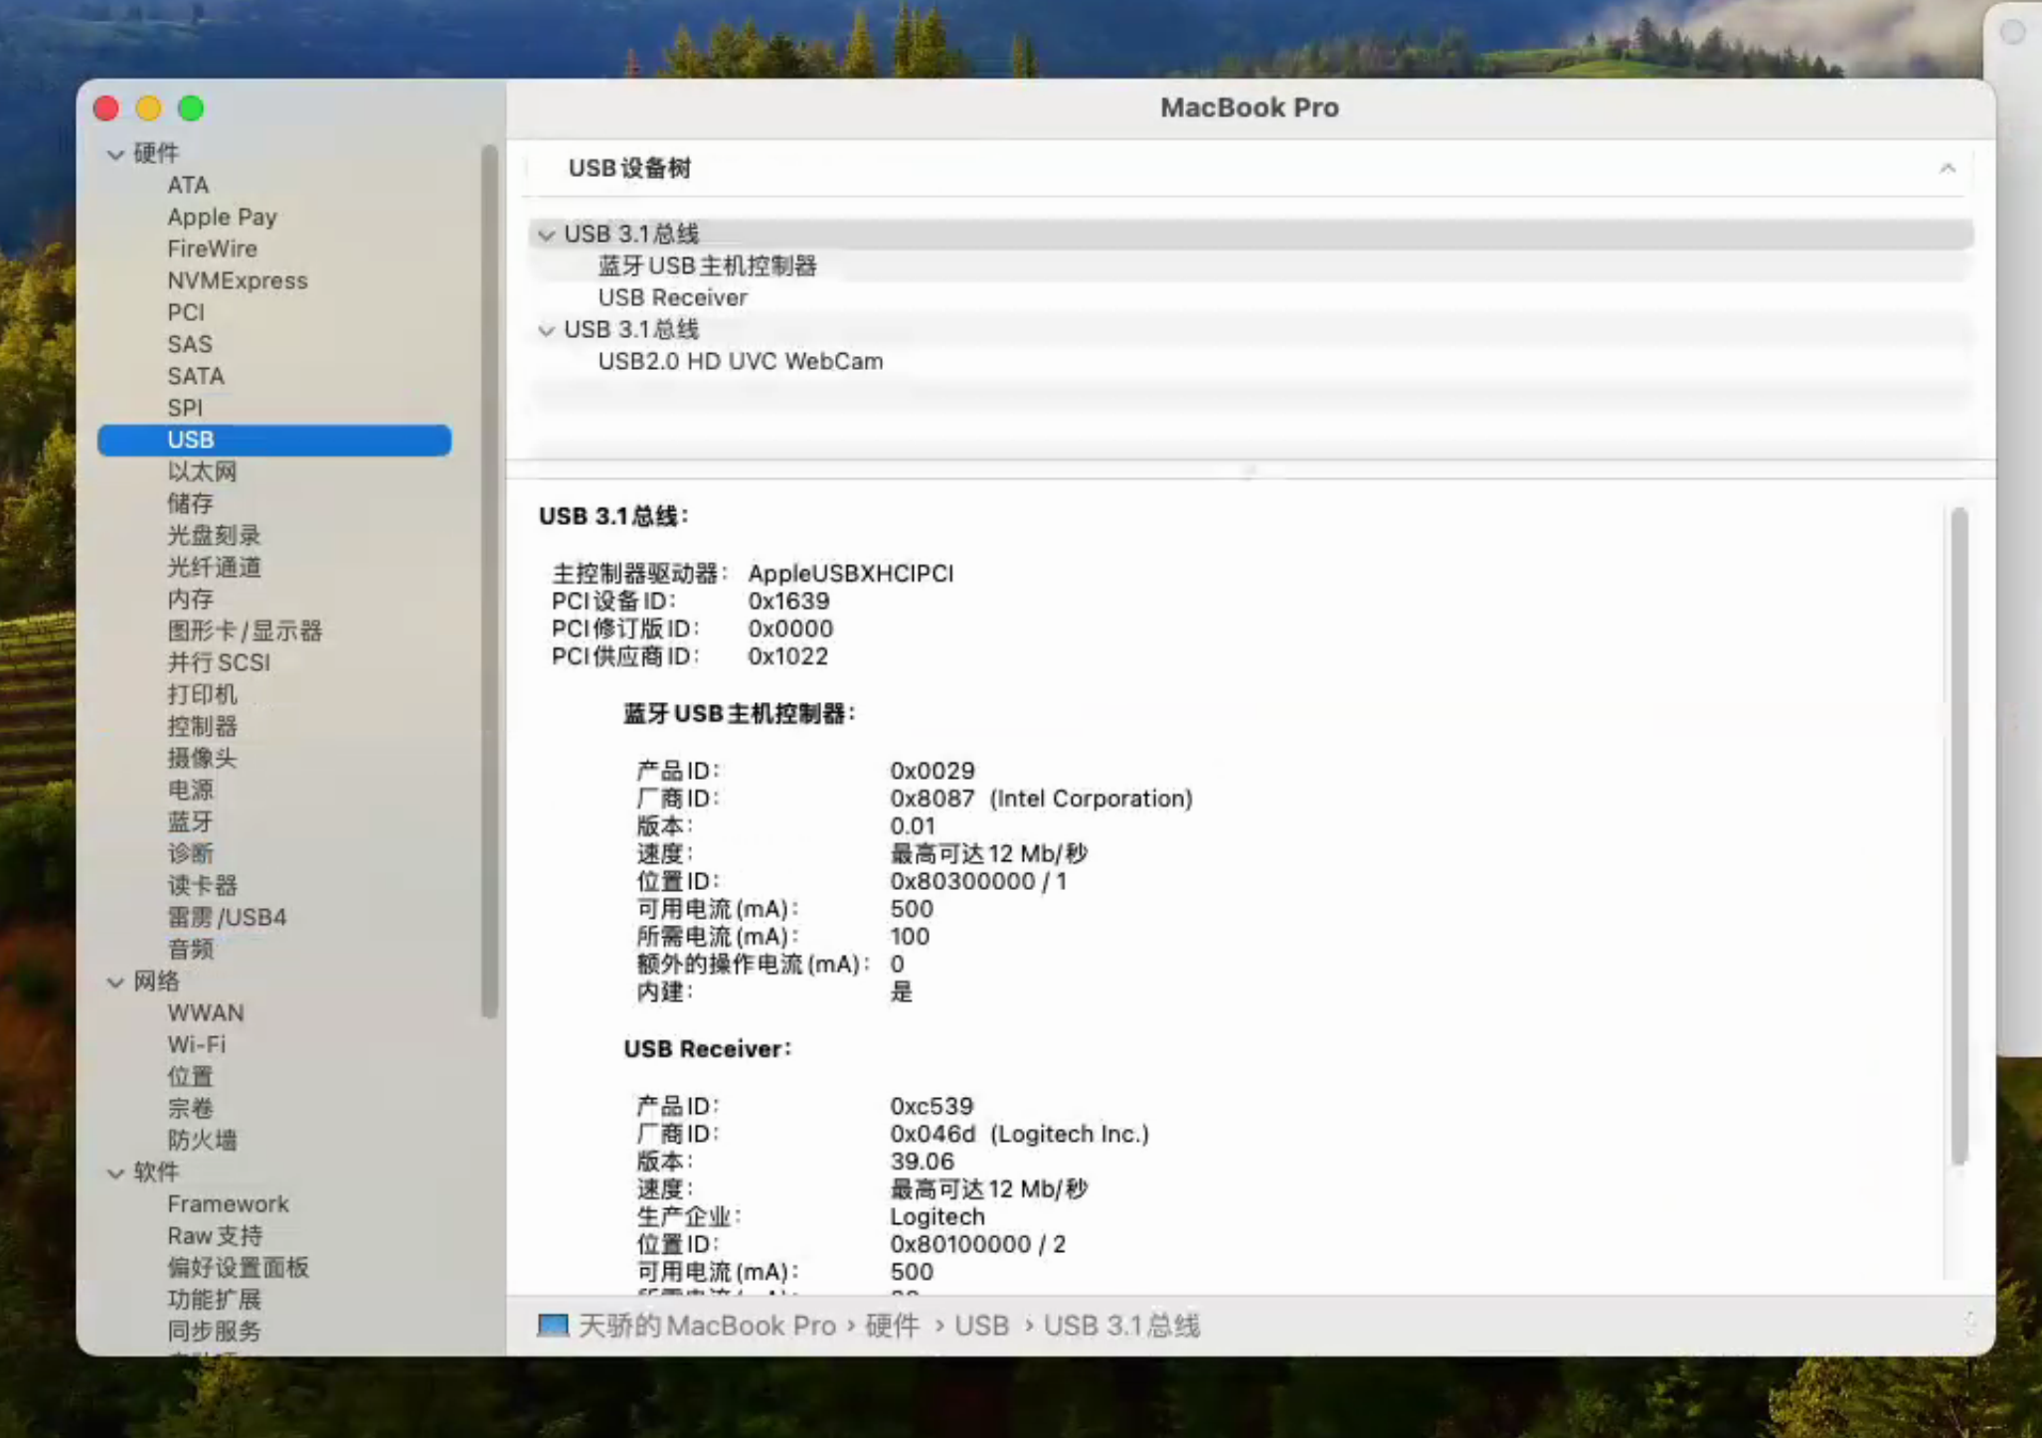
Task: Collapse the 网络 section in the sidebar
Action: (115, 982)
